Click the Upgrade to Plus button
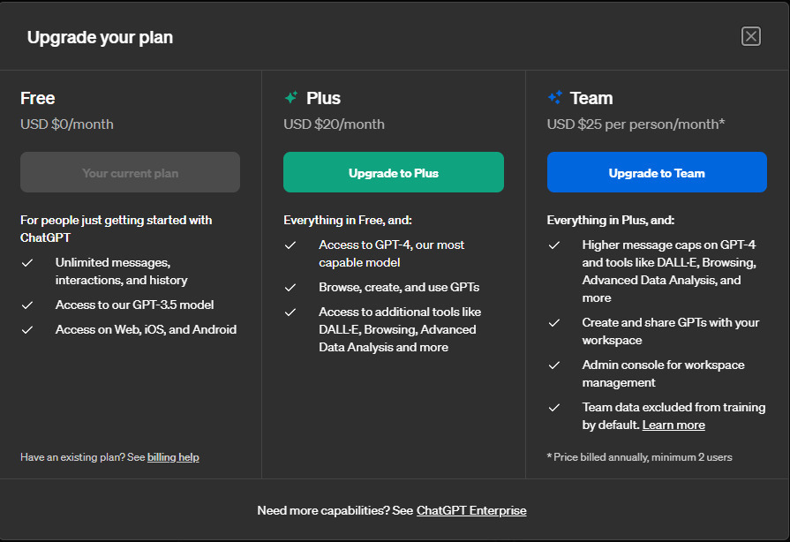The image size is (790, 542). click(x=394, y=172)
